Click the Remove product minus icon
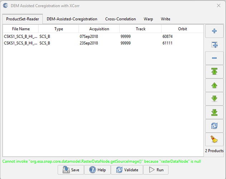The height and width of the screenshot is (179, 226). pos(215,58)
